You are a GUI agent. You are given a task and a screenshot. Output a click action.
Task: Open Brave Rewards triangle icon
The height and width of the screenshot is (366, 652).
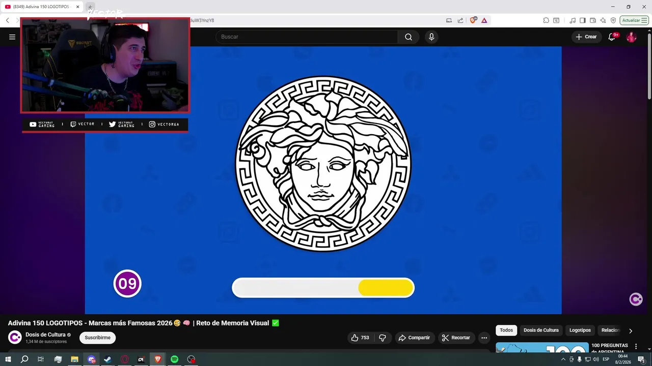tap(484, 20)
